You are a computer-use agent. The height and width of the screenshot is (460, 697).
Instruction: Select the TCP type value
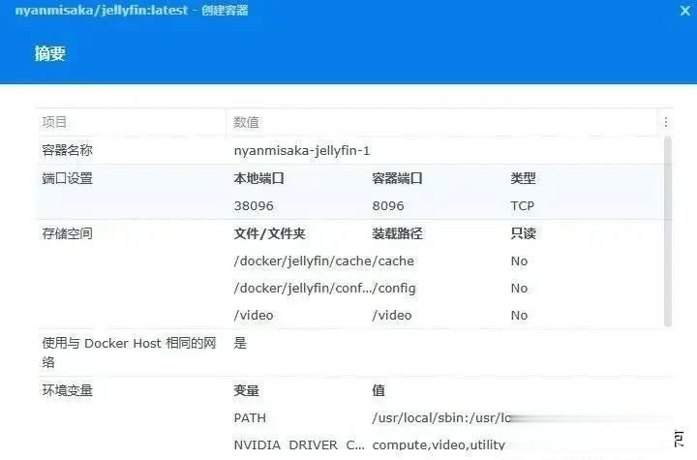(523, 206)
